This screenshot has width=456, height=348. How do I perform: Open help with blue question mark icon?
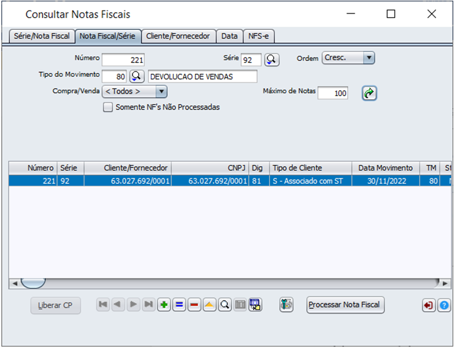point(444,305)
